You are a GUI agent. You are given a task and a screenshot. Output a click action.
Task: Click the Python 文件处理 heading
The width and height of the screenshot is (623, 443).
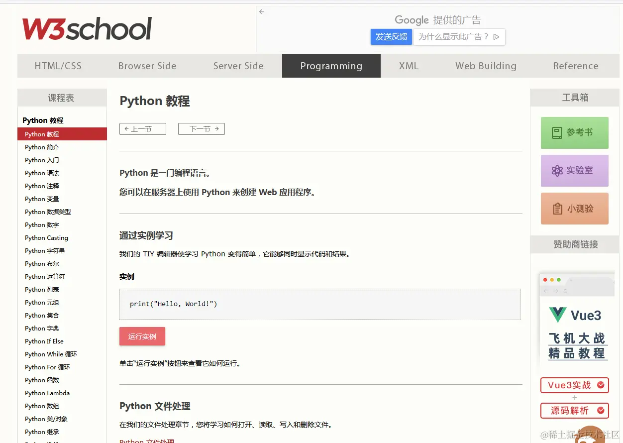[x=155, y=406]
